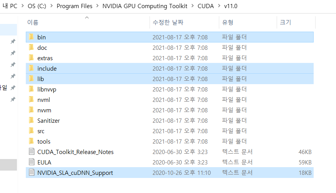Screen dimensions: 336x193
Task: Select the lib folder icon
Action: click(31, 79)
